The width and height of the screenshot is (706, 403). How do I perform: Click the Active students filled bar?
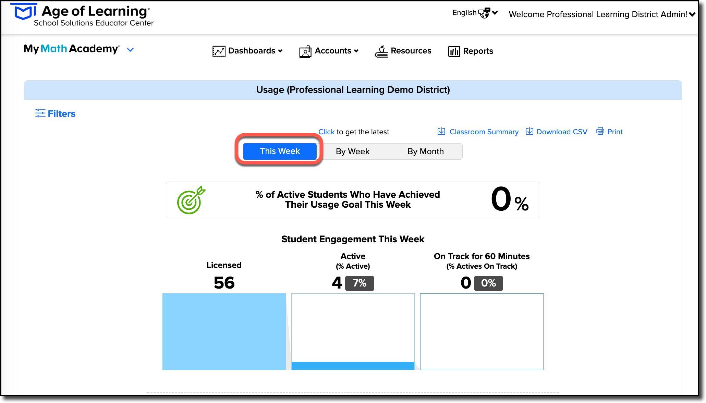tap(353, 366)
